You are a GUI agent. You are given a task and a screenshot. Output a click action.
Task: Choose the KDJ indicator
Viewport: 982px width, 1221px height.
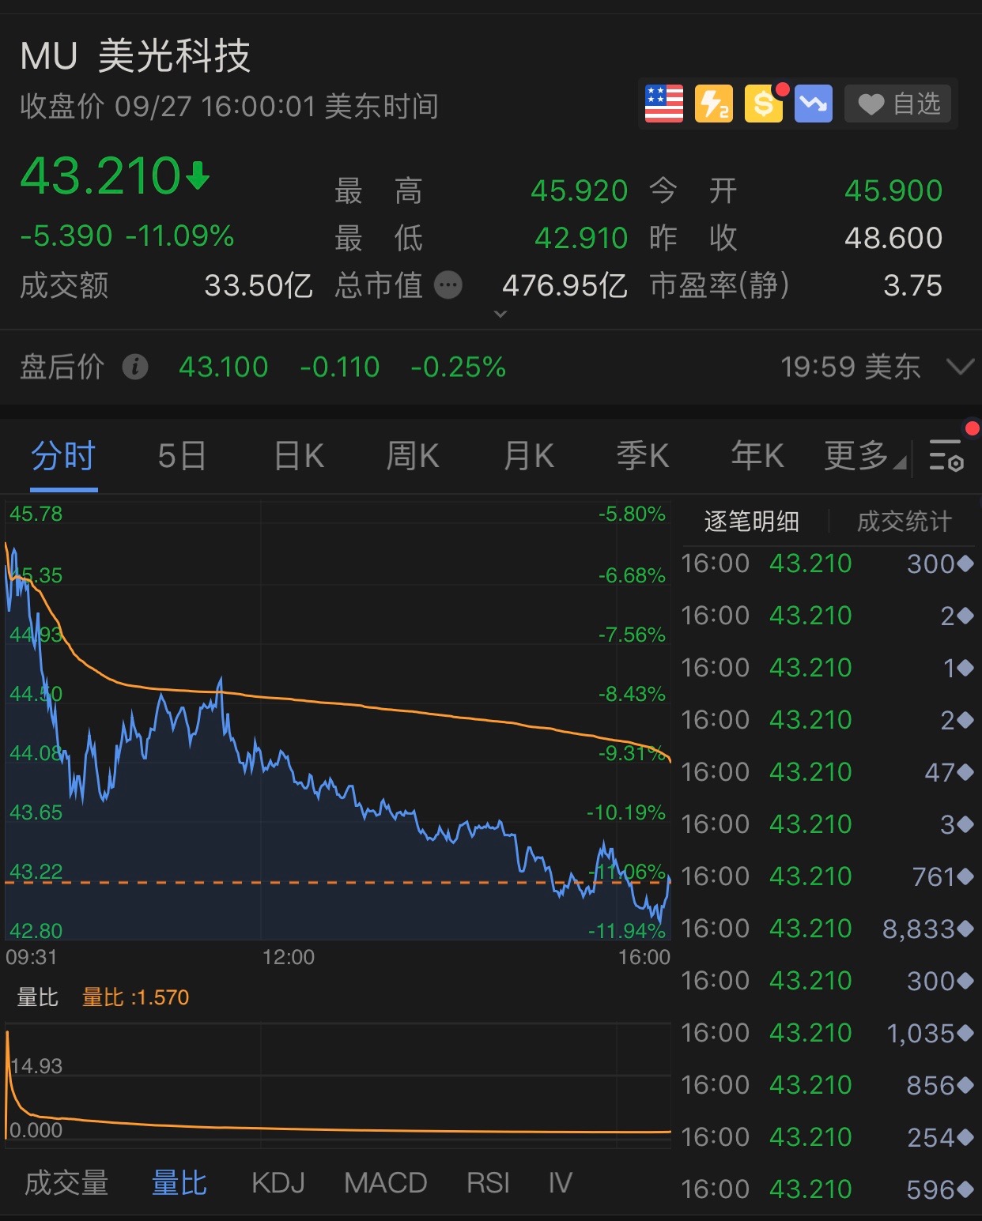click(x=278, y=1183)
